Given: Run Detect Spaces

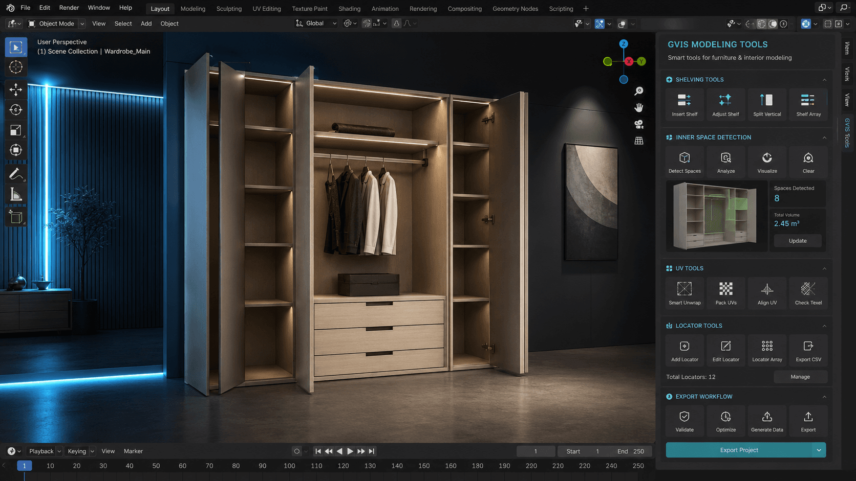Looking at the screenshot, I should click(684, 162).
